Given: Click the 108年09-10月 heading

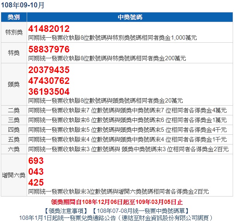Looking at the screenshot, I should (22, 6).
